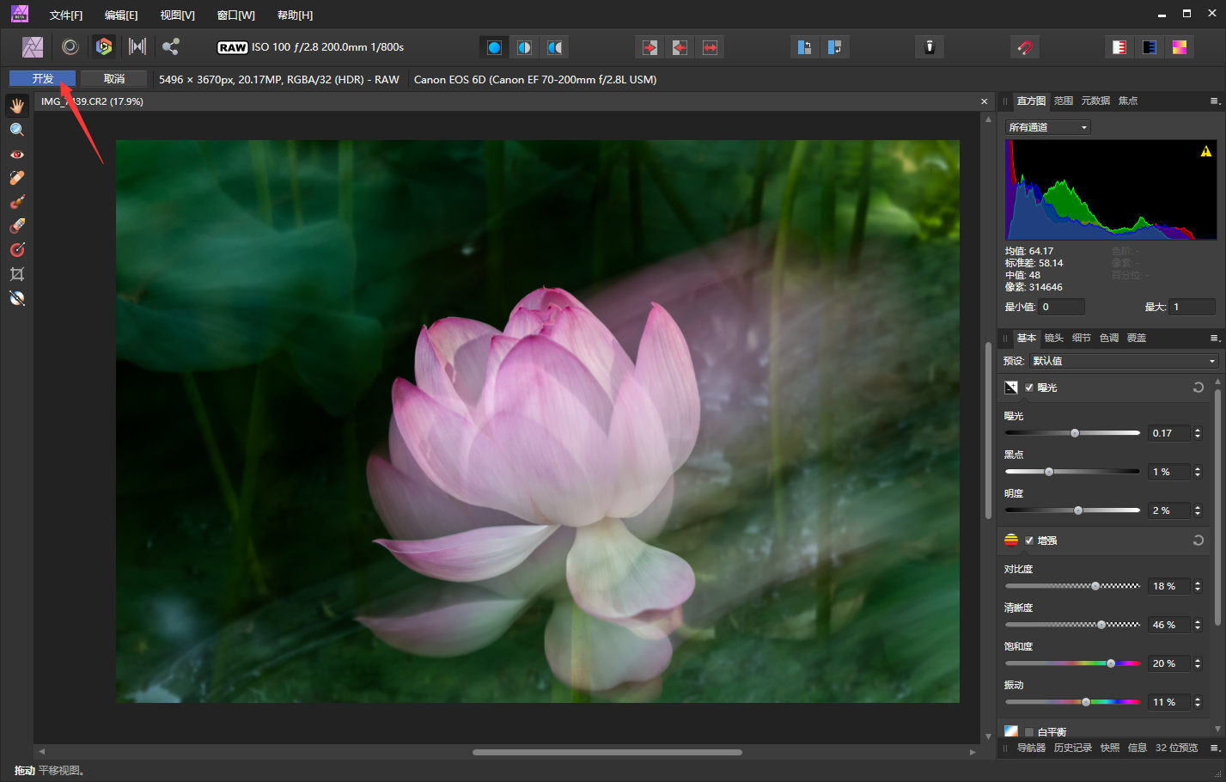Image resolution: width=1226 pixels, height=782 pixels.
Task: Select the Crop tool
Action: pyautogui.click(x=17, y=274)
